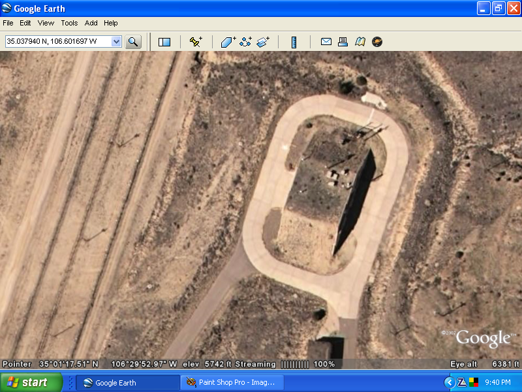522x392 pixels.
Task: Click the ZoneAlarm tray icon
Action: click(462, 382)
